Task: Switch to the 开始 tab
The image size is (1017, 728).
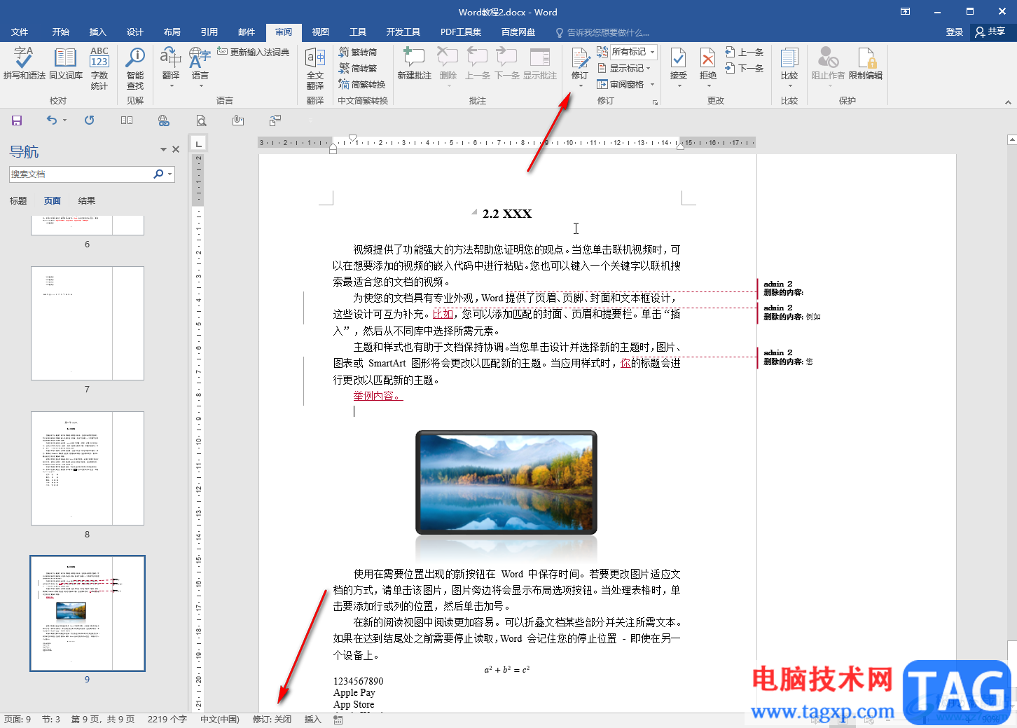Action: pyautogui.click(x=61, y=32)
